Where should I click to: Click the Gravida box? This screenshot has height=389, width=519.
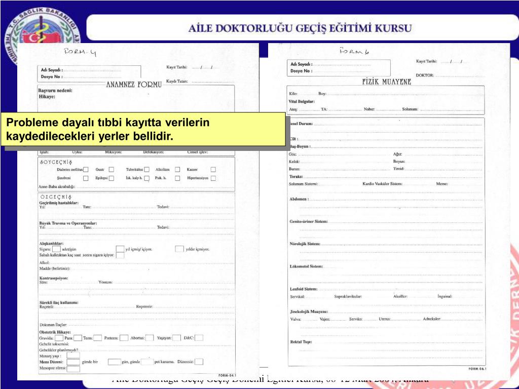tap(59, 338)
